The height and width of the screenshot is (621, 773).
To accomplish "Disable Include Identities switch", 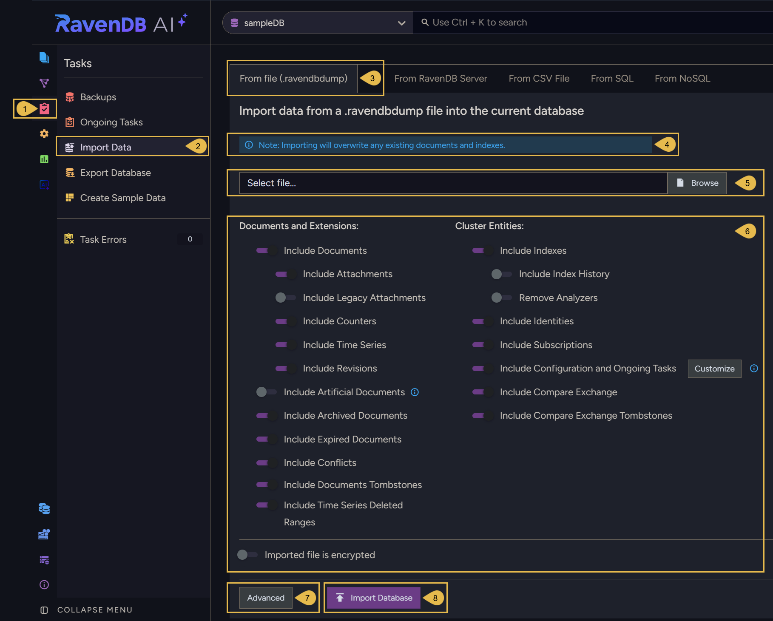I will pyautogui.click(x=483, y=321).
